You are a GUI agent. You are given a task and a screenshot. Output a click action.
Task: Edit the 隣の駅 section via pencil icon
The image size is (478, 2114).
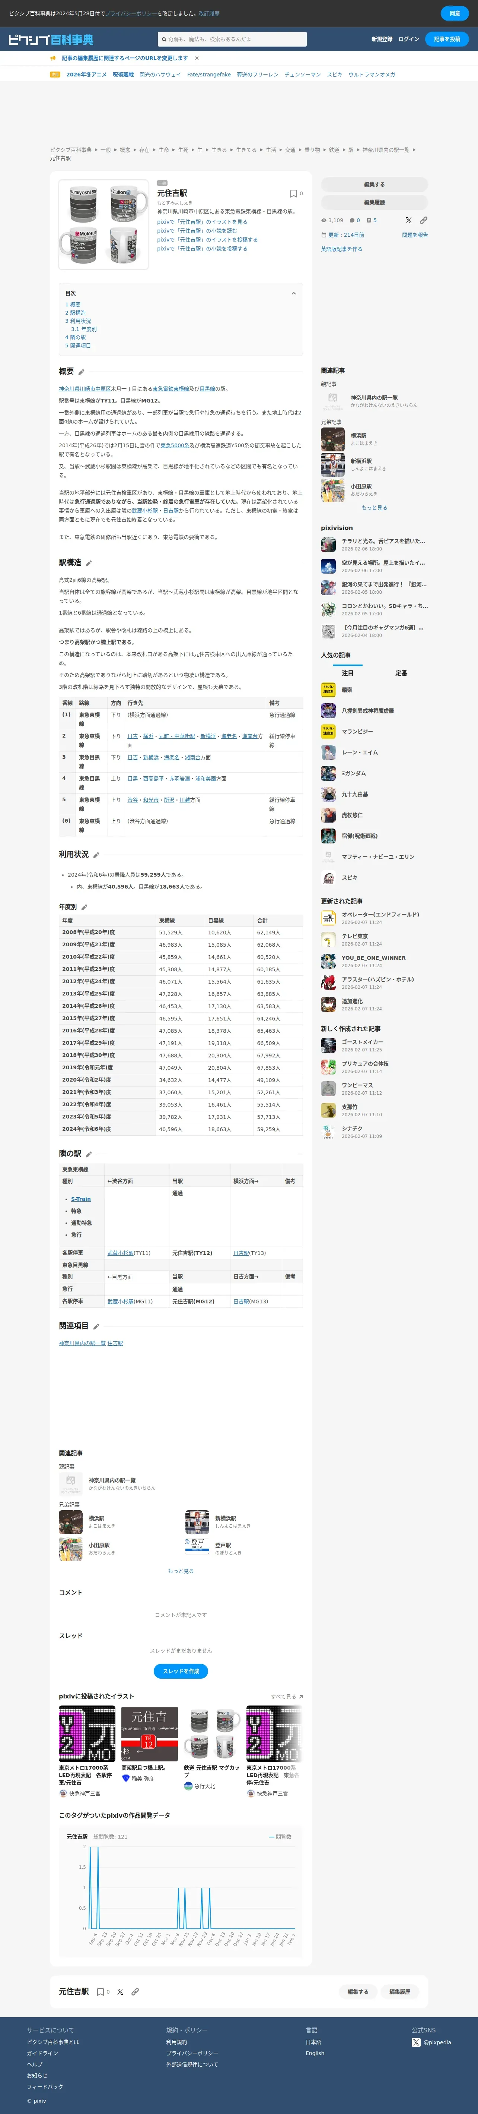coord(89,1155)
